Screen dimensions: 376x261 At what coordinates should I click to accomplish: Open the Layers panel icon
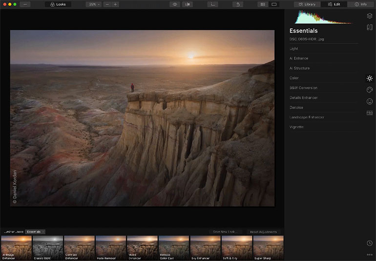coord(370,16)
